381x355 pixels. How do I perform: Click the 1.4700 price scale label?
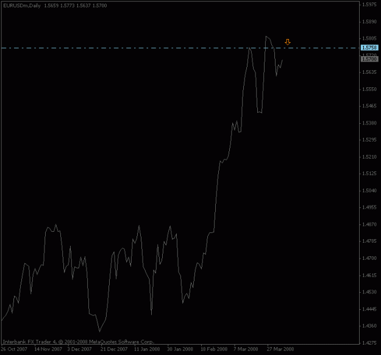coord(369,258)
